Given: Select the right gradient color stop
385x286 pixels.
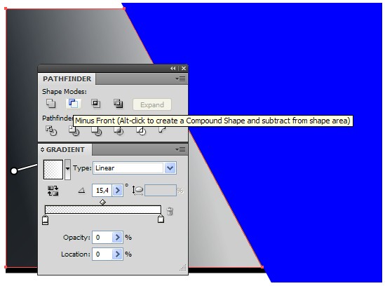Looking at the screenshot, I should point(161,219).
